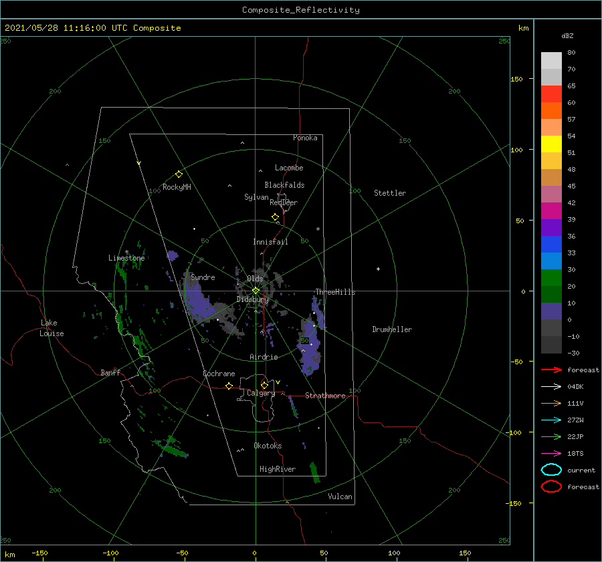The height and width of the screenshot is (562, 602).
Task: Select the magenta 18TS arrow legend icon
Action: [x=551, y=454]
